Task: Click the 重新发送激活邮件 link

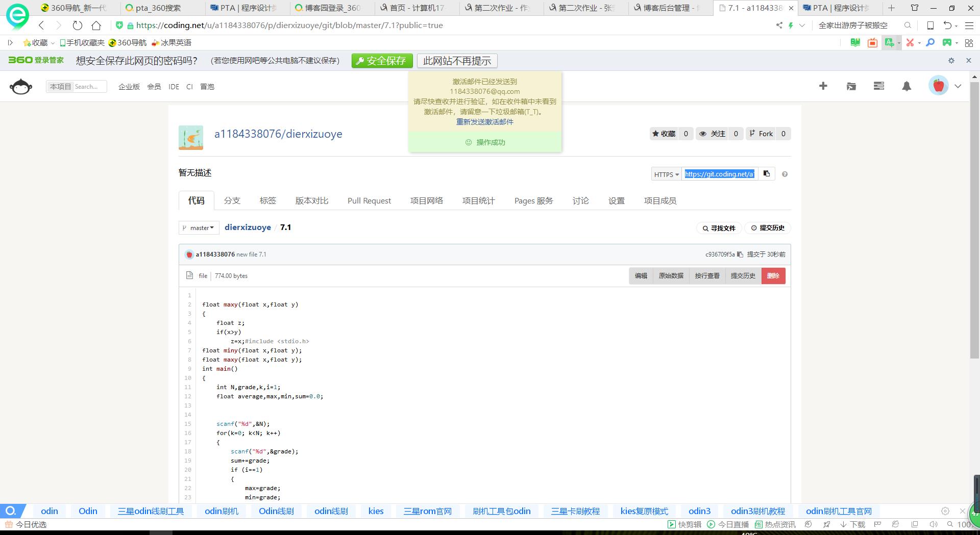Action: 485,122
